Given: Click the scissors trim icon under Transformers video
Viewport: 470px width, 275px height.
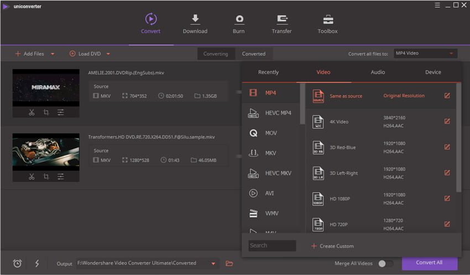Looking at the screenshot, I should point(32,177).
